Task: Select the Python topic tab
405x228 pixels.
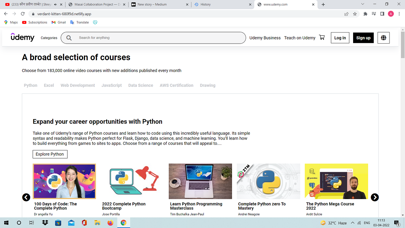Action: pyautogui.click(x=31, y=85)
